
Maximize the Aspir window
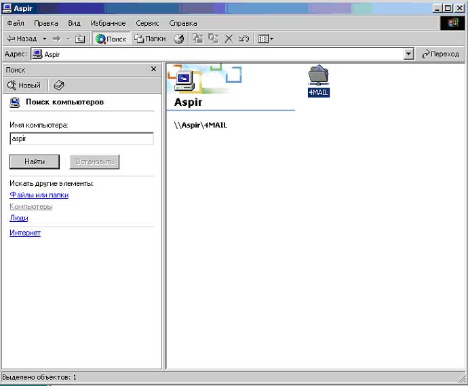point(448,8)
